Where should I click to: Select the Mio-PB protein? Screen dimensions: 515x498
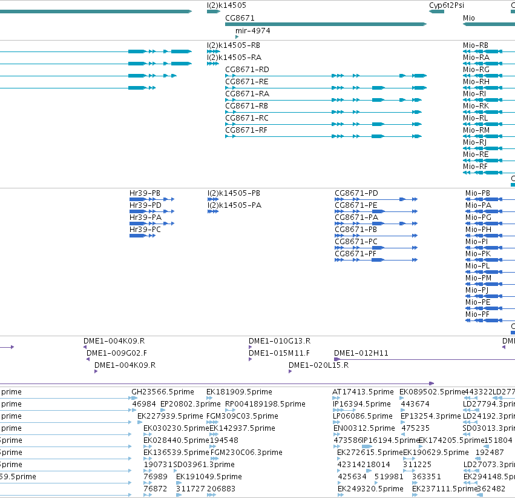(478, 193)
